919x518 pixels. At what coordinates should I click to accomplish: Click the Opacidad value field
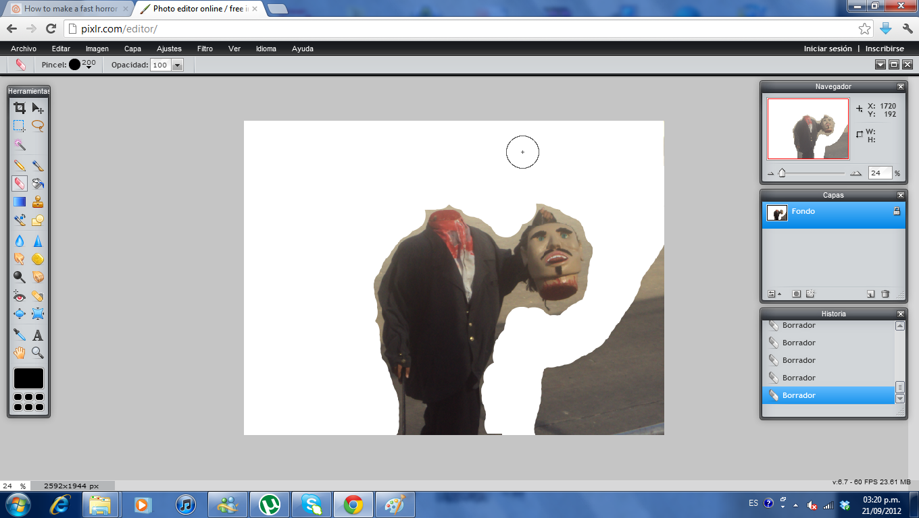coord(160,65)
